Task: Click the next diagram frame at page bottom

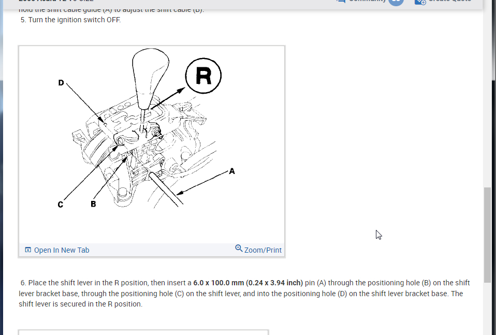Action: pyautogui.click(x=143, y=332)
